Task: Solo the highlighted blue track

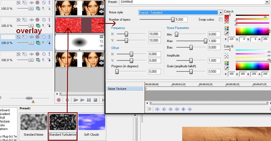Action: (49, 37)
